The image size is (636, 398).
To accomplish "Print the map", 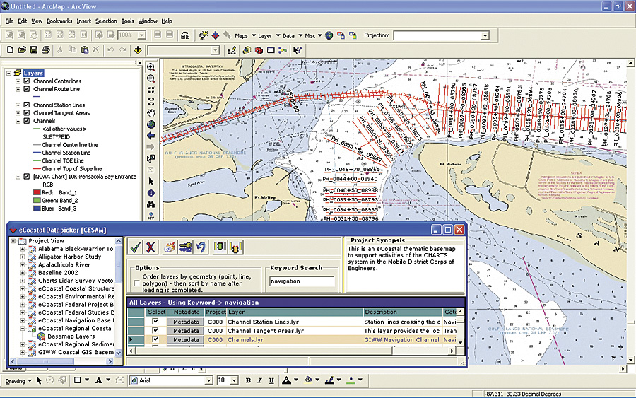I will click(46, 50).
